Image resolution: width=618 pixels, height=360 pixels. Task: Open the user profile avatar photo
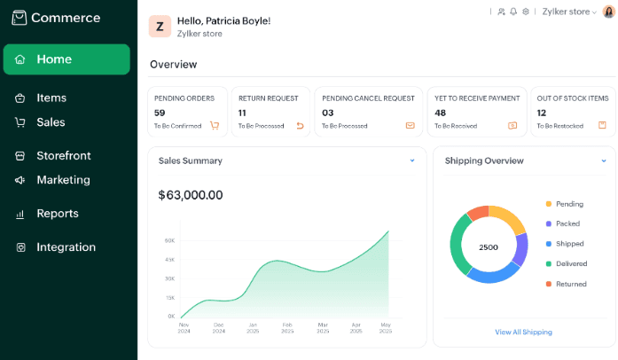click(x=607, y=12)
